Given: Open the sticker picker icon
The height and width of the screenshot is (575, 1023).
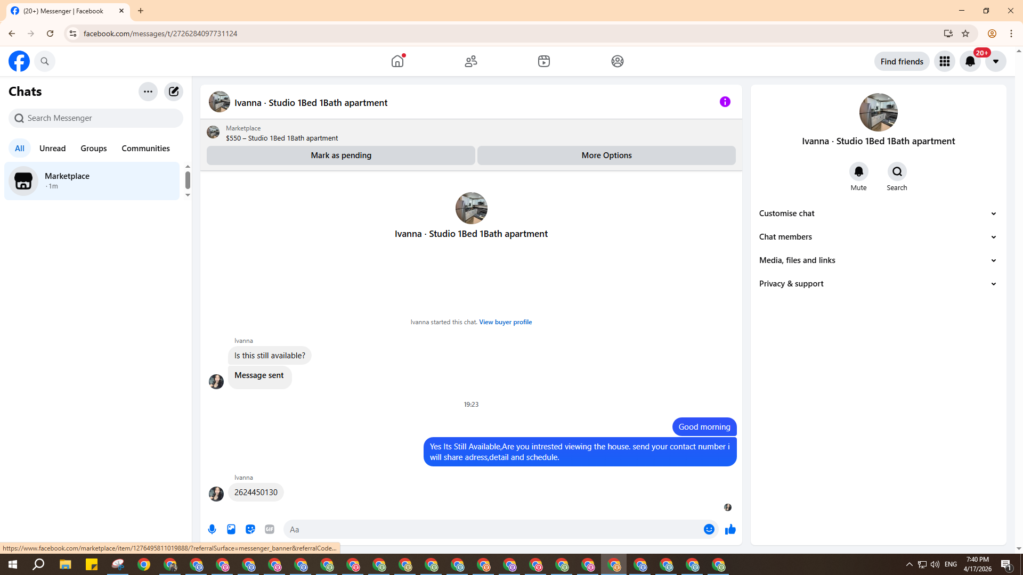Looking at the screenshot, I should 250,529.
